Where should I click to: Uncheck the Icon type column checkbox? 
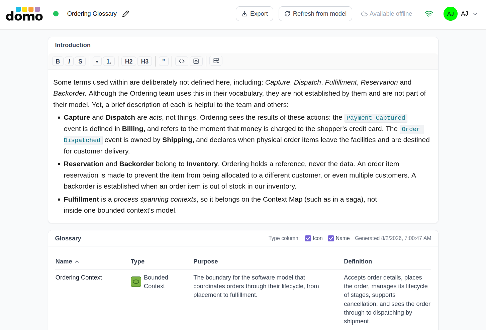click(x=308, y=238)
